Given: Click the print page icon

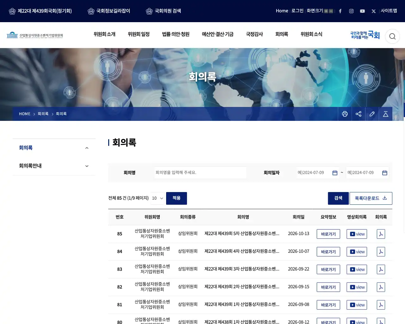Looking at the screenshot, I should click(x=345, y=114).
